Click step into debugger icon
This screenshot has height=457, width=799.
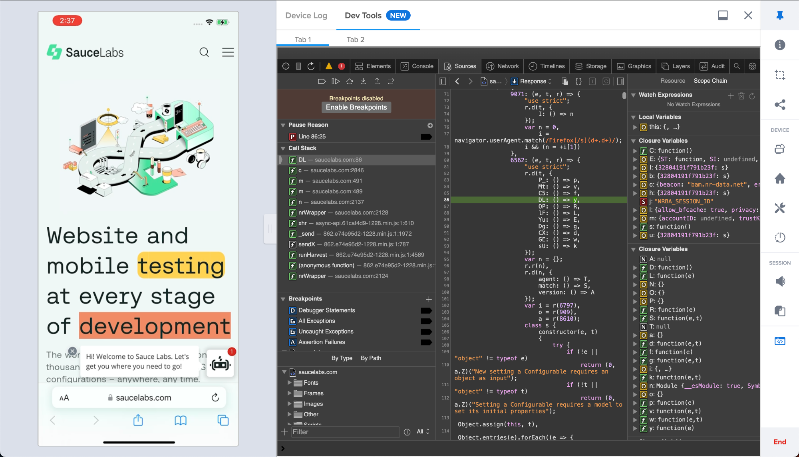363,81
